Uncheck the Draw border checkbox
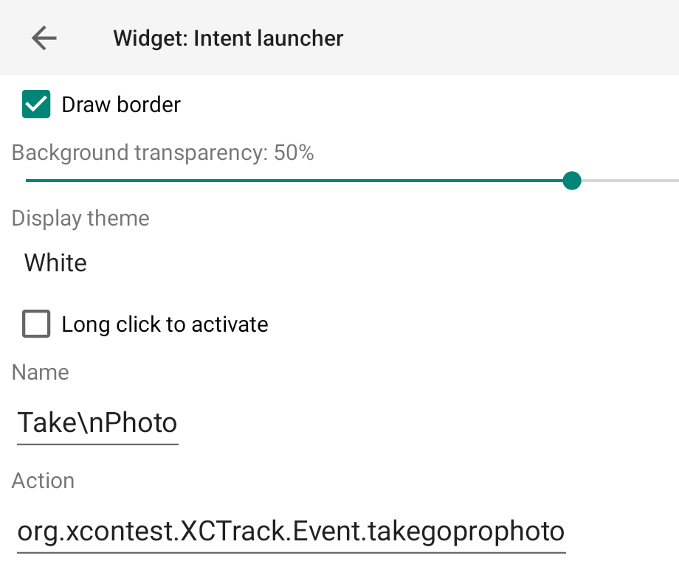Image resolution: width=679 pixels, height=578 pixels. (36, 105)
